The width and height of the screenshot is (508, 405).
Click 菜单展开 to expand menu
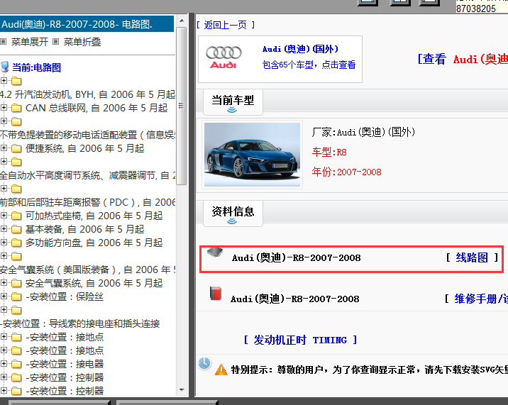click(30, 42)
